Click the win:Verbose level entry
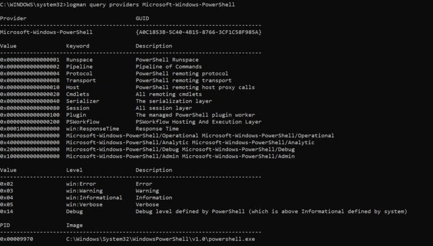This screenshot has width=433, height=246. [x=84, y=204]
